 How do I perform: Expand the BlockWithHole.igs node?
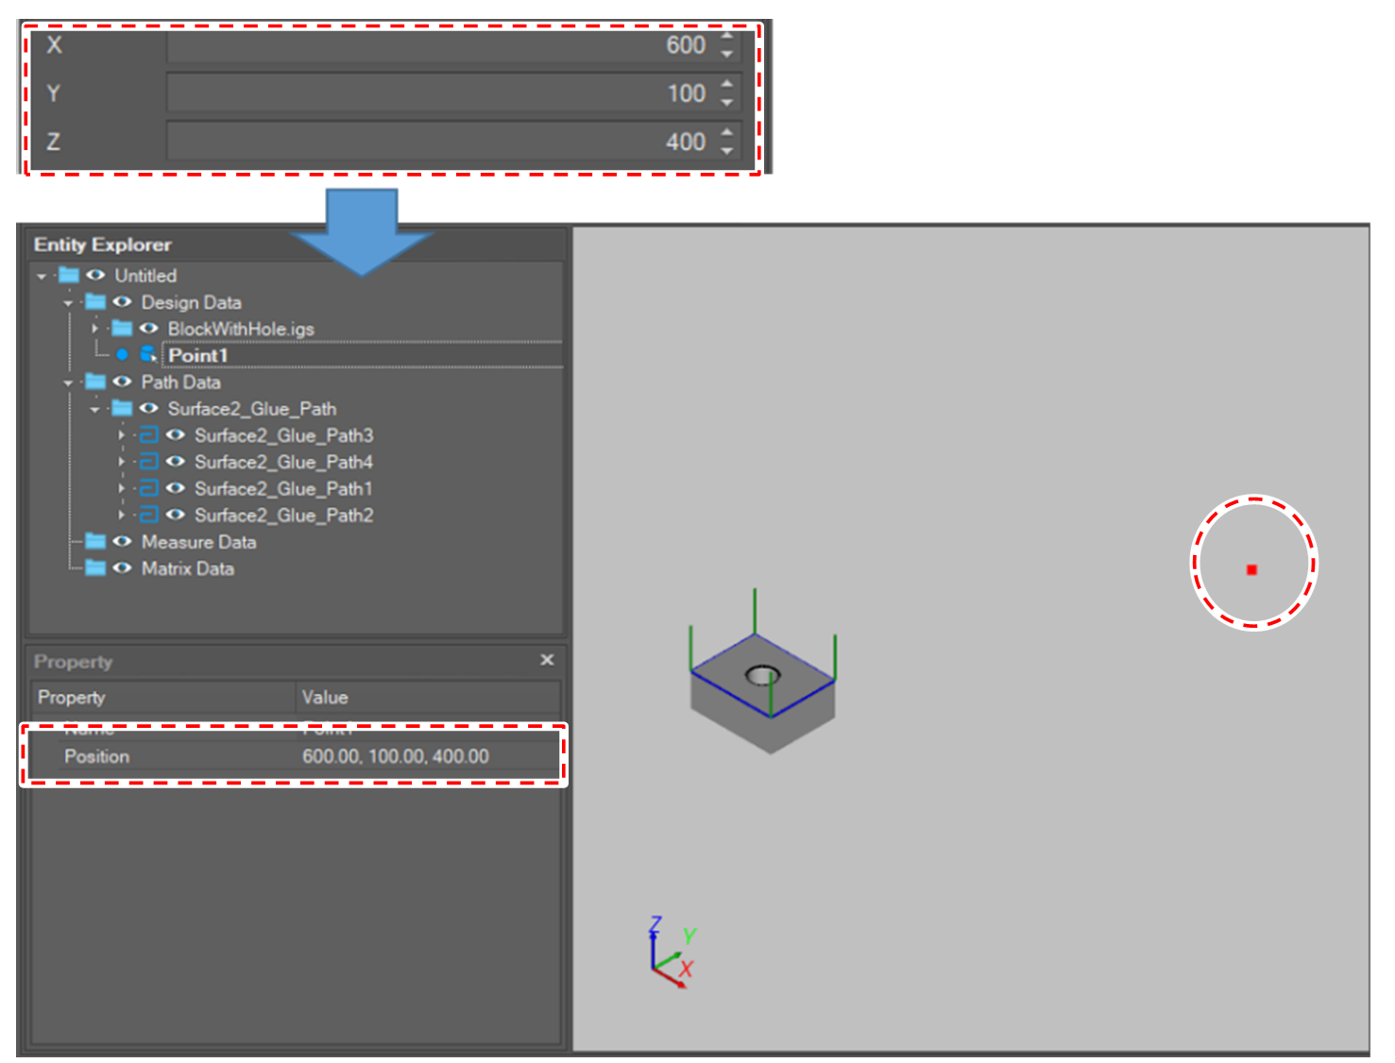[94, 329]
